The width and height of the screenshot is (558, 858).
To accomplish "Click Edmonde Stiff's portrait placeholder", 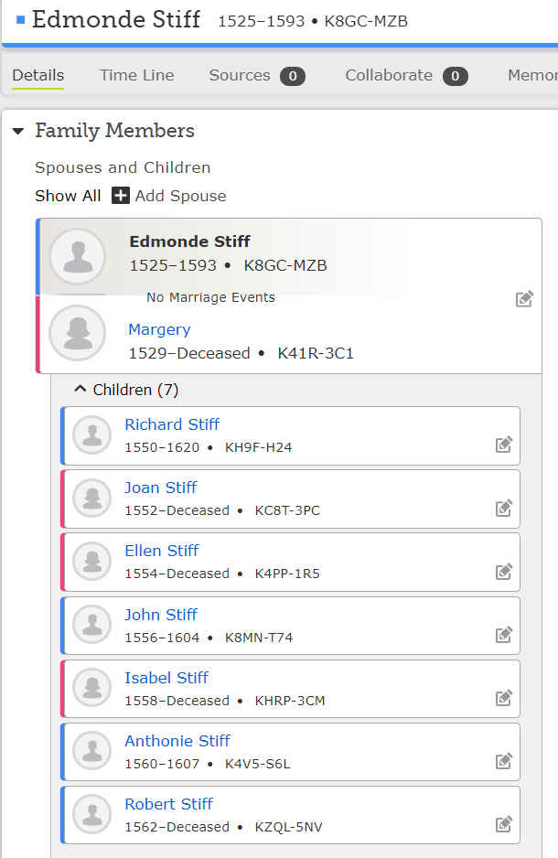I will tap(78, 257).
